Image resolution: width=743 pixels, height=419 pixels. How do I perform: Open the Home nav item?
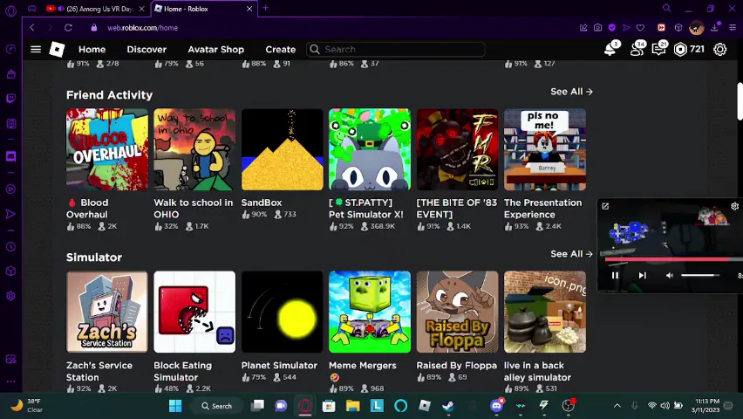tap(92, 50)
